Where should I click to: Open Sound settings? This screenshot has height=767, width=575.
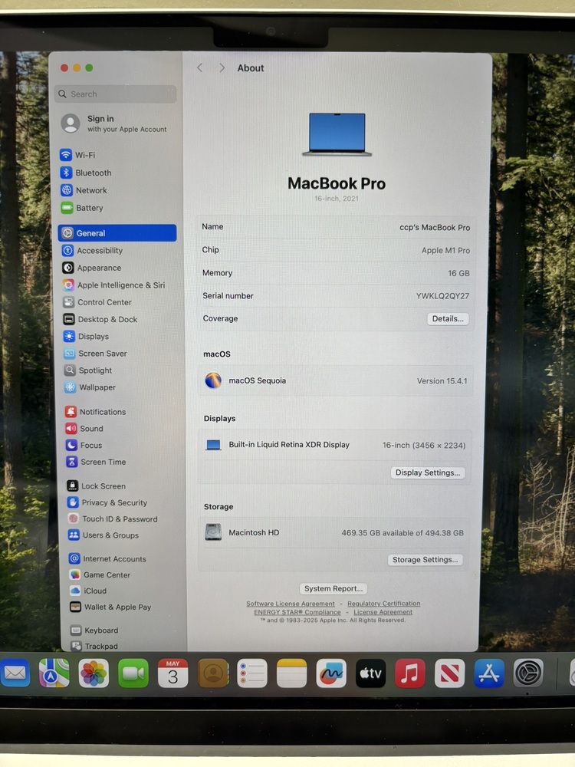click(x=84, y=429)
